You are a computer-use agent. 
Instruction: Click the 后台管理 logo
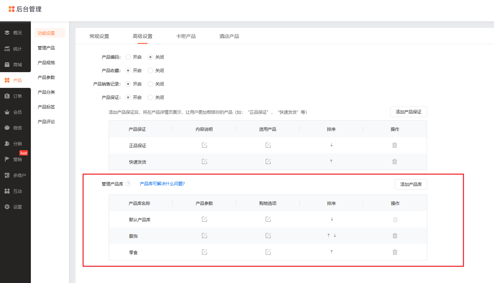pos(25,9)
